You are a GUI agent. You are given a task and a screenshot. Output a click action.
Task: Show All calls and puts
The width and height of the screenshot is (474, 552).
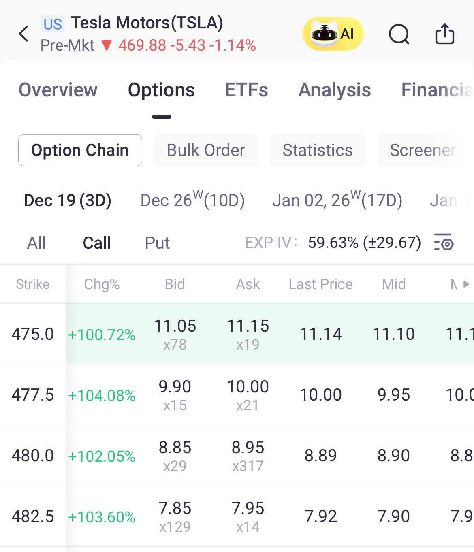tap(36, 243)
